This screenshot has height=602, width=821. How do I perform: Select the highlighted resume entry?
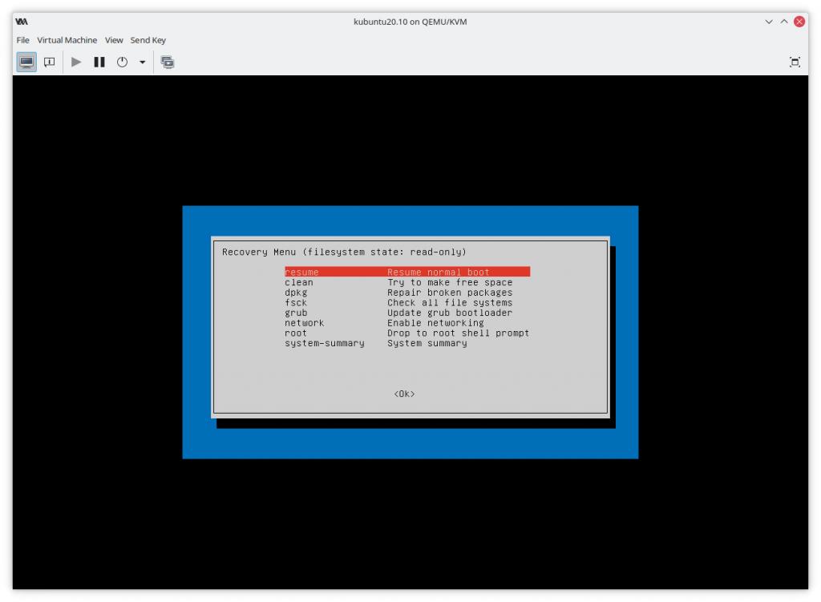pyautogui.click(x=406, y=273)
